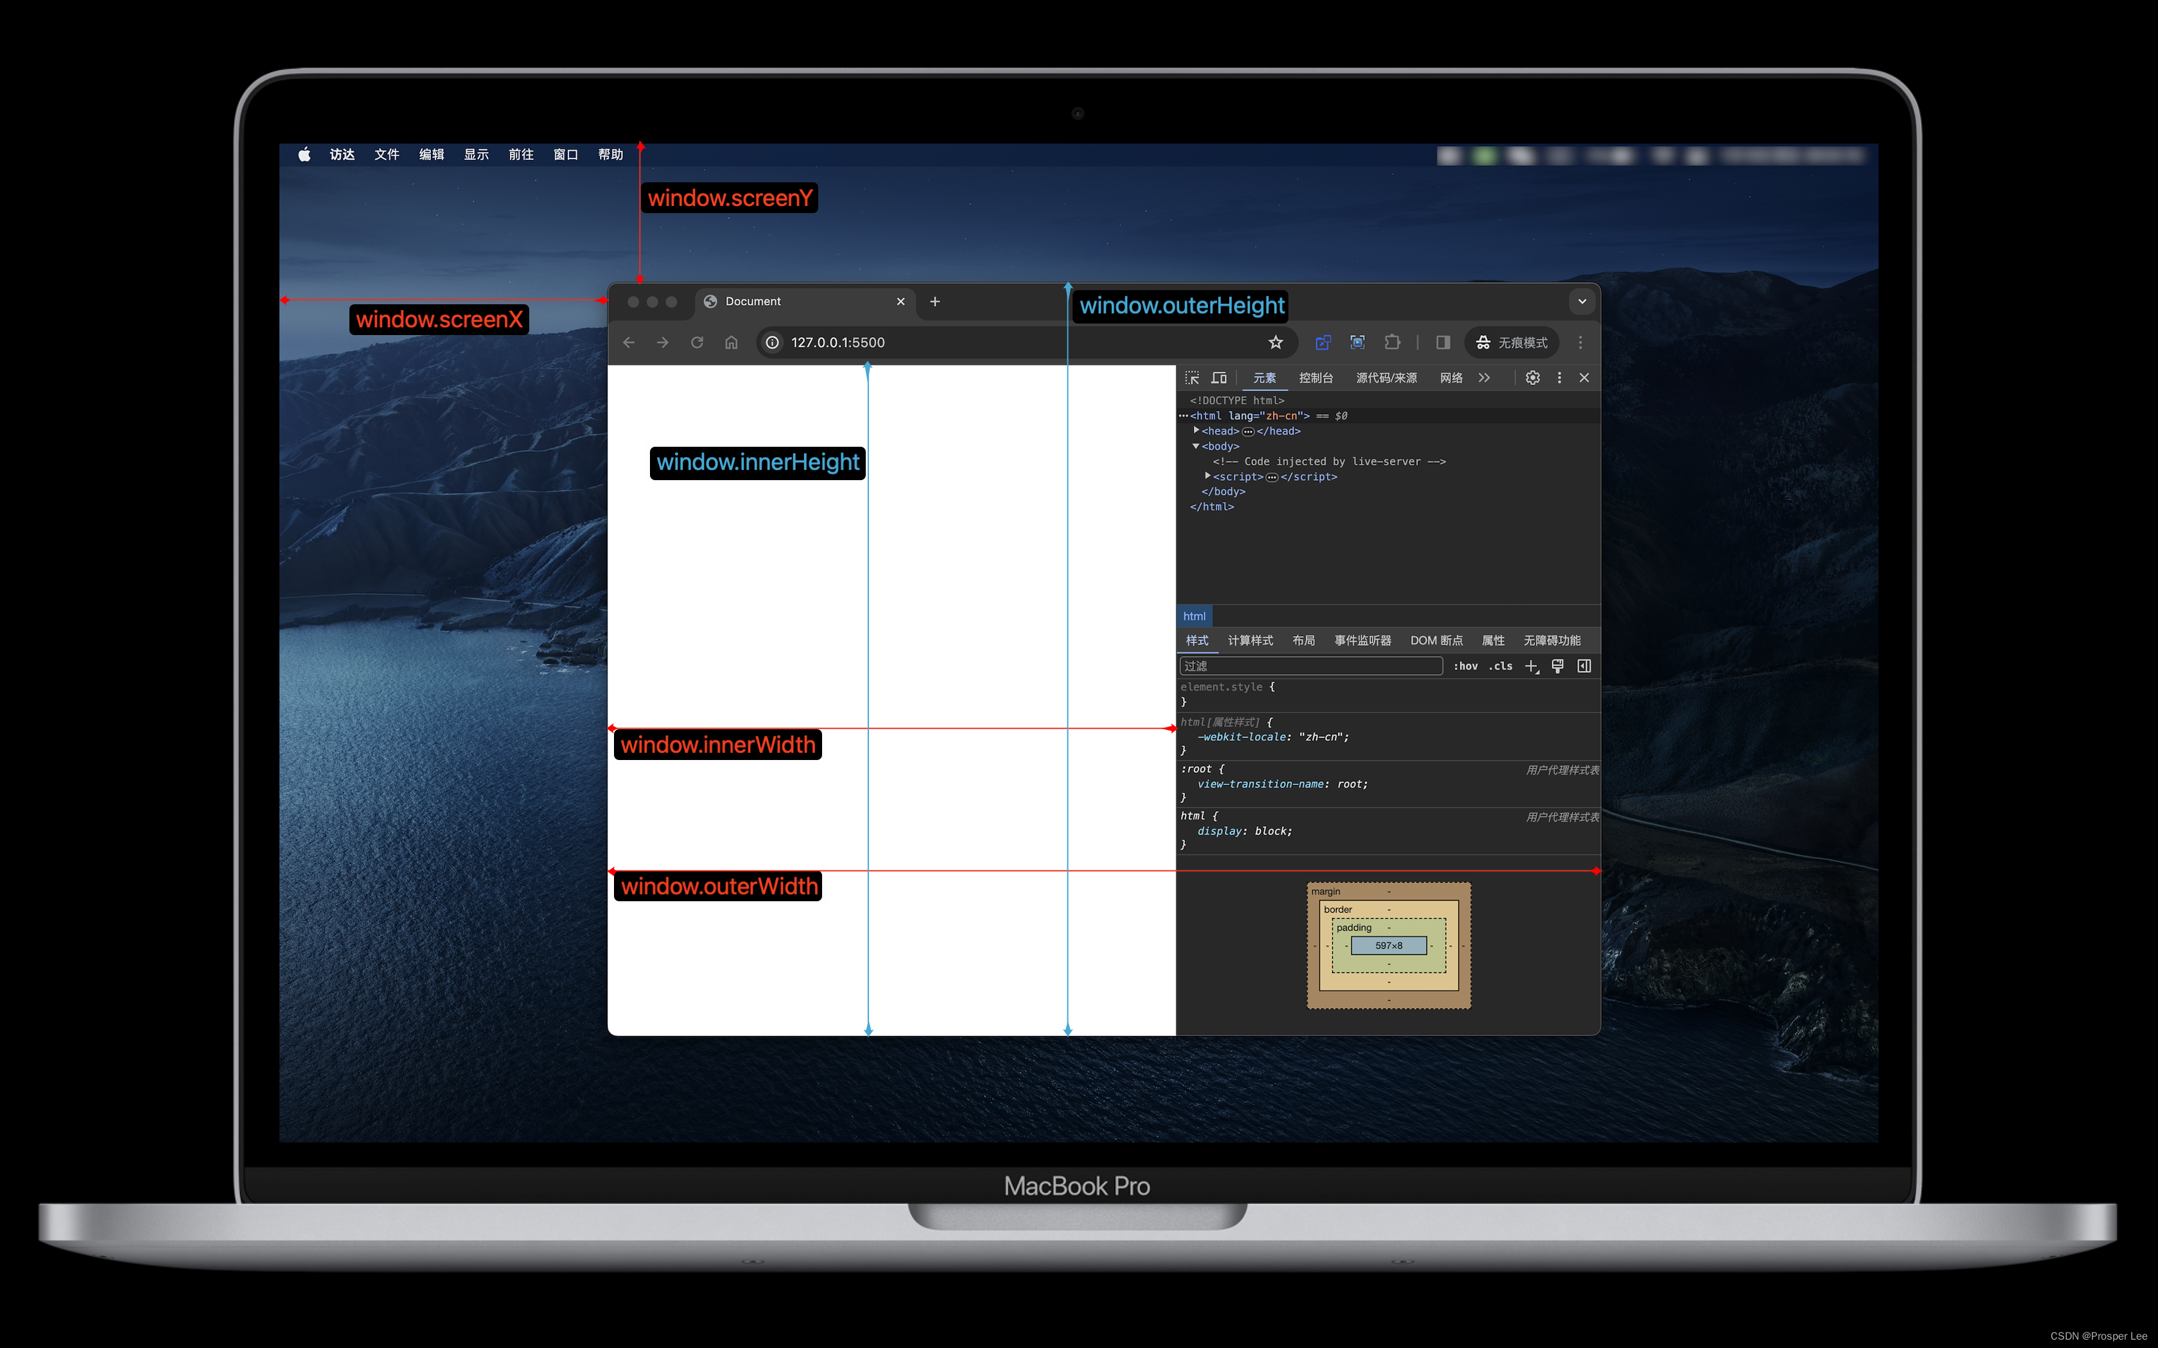View site information icon in address bar
The image size is (2158, 1348).
(x=772, y=342)
